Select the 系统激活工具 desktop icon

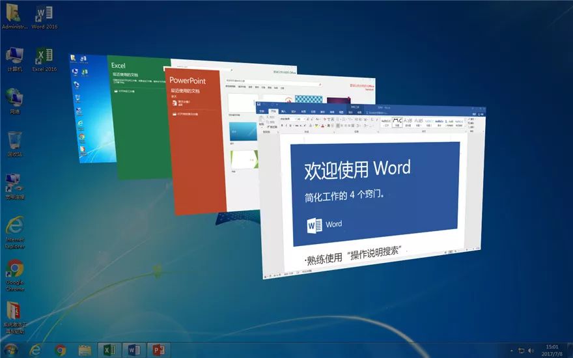14,318
